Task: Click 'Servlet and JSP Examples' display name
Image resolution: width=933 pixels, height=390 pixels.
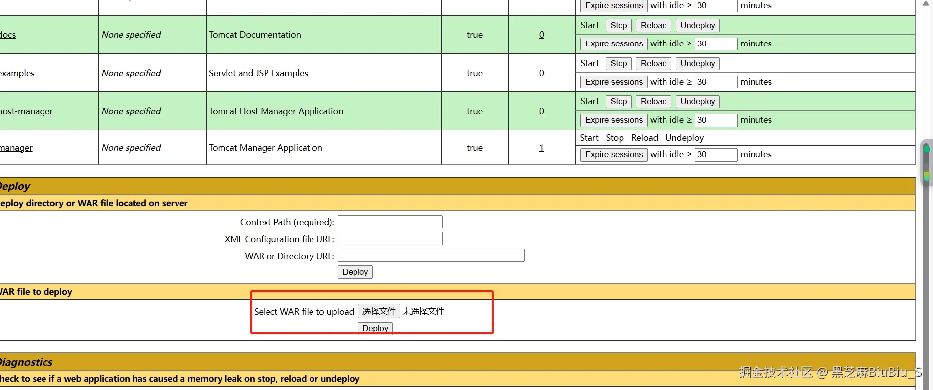Action: 258,73
